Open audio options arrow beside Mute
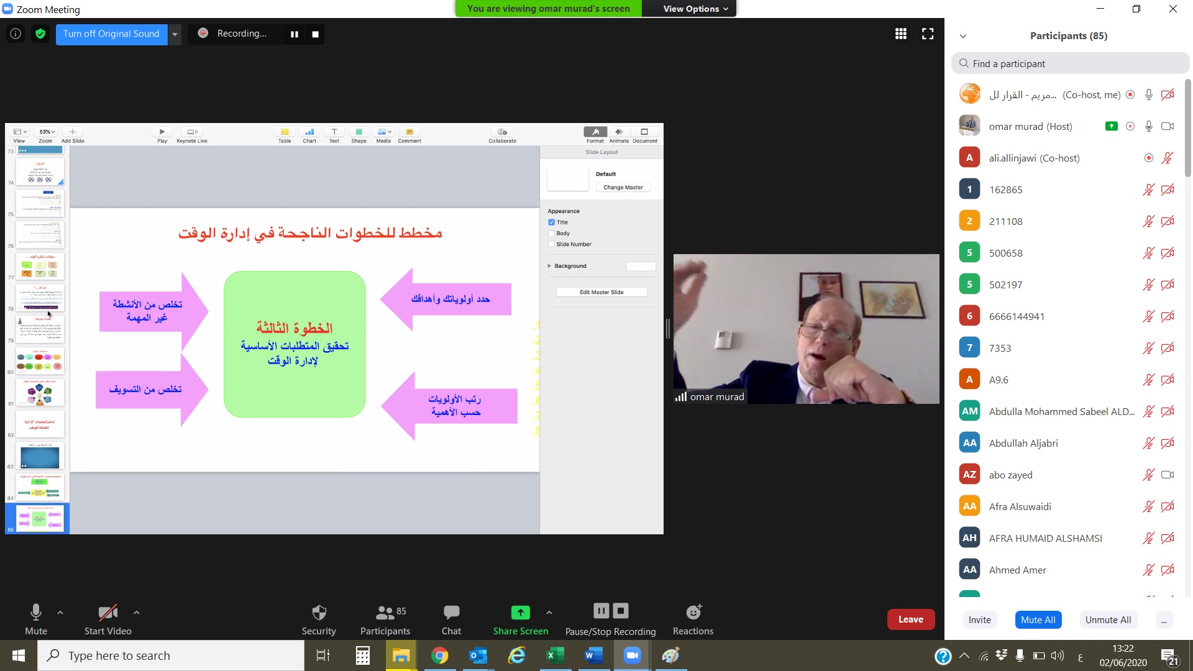Screen dimensions: 1193x671 click(60, 613)
